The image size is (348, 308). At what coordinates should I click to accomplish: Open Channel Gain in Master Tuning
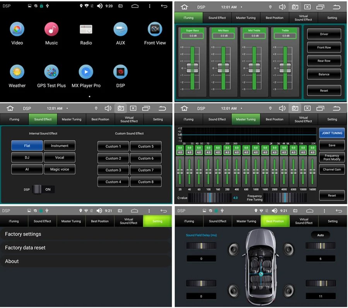coord(332,169)
